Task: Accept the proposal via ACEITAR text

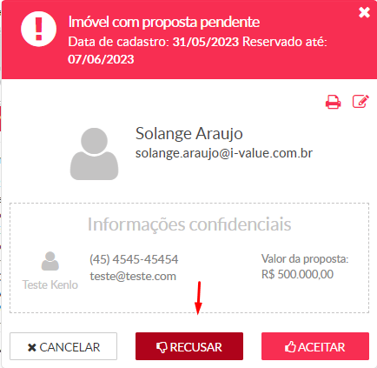Action: pyautogui.click(x=321, y=347)
